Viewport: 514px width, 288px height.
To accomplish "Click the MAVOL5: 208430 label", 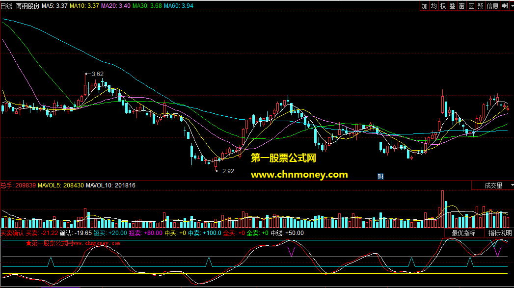I will 61,185.
